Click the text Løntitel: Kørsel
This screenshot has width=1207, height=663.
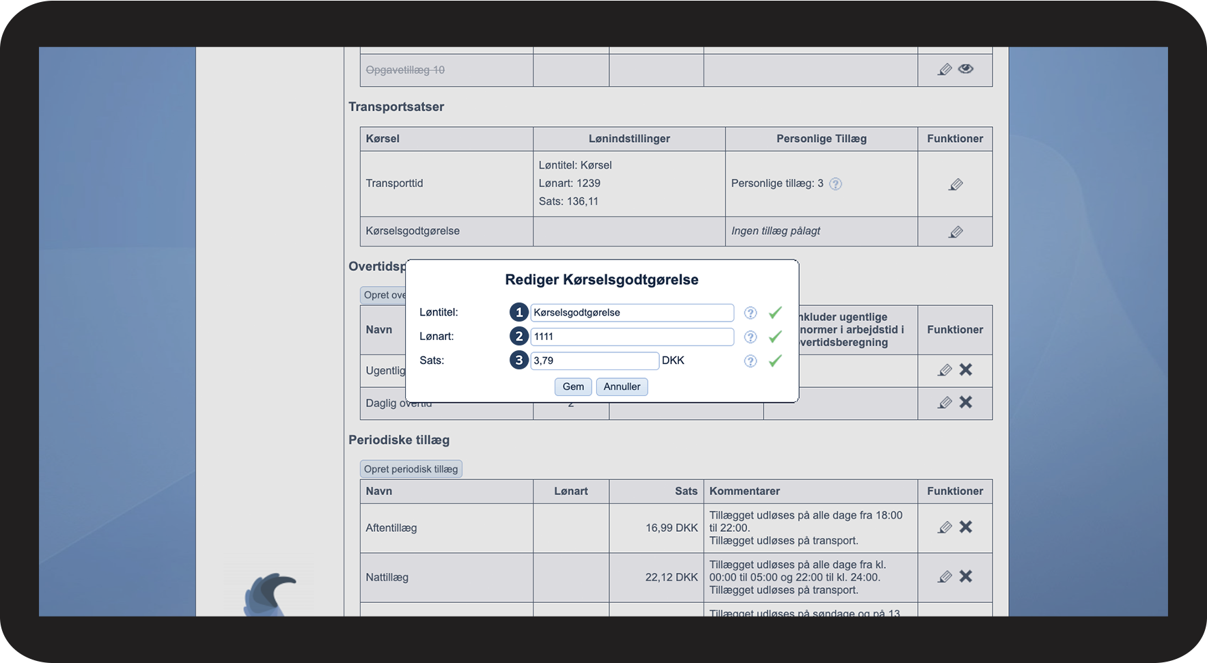(x=575, y=165)
